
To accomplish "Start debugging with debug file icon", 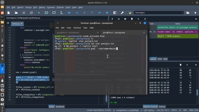I will tap(69, 13).
